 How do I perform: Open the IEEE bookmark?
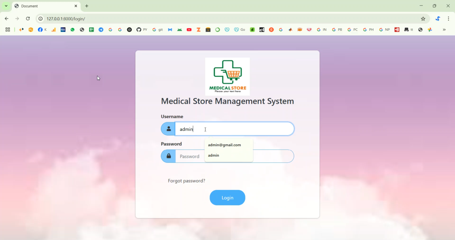point(63,30)
